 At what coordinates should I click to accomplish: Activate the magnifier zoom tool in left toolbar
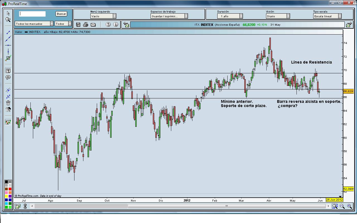(8, 20)
